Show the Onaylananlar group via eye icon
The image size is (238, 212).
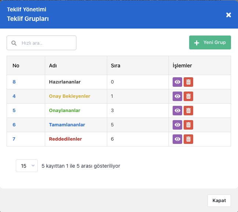tap(177, 111)
